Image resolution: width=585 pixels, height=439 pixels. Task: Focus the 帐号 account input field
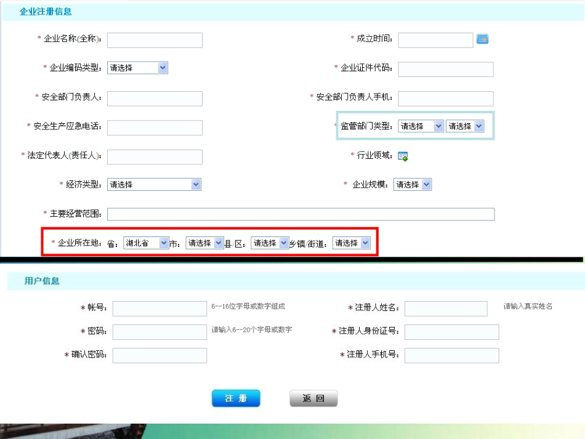click(x=159, y=309)
